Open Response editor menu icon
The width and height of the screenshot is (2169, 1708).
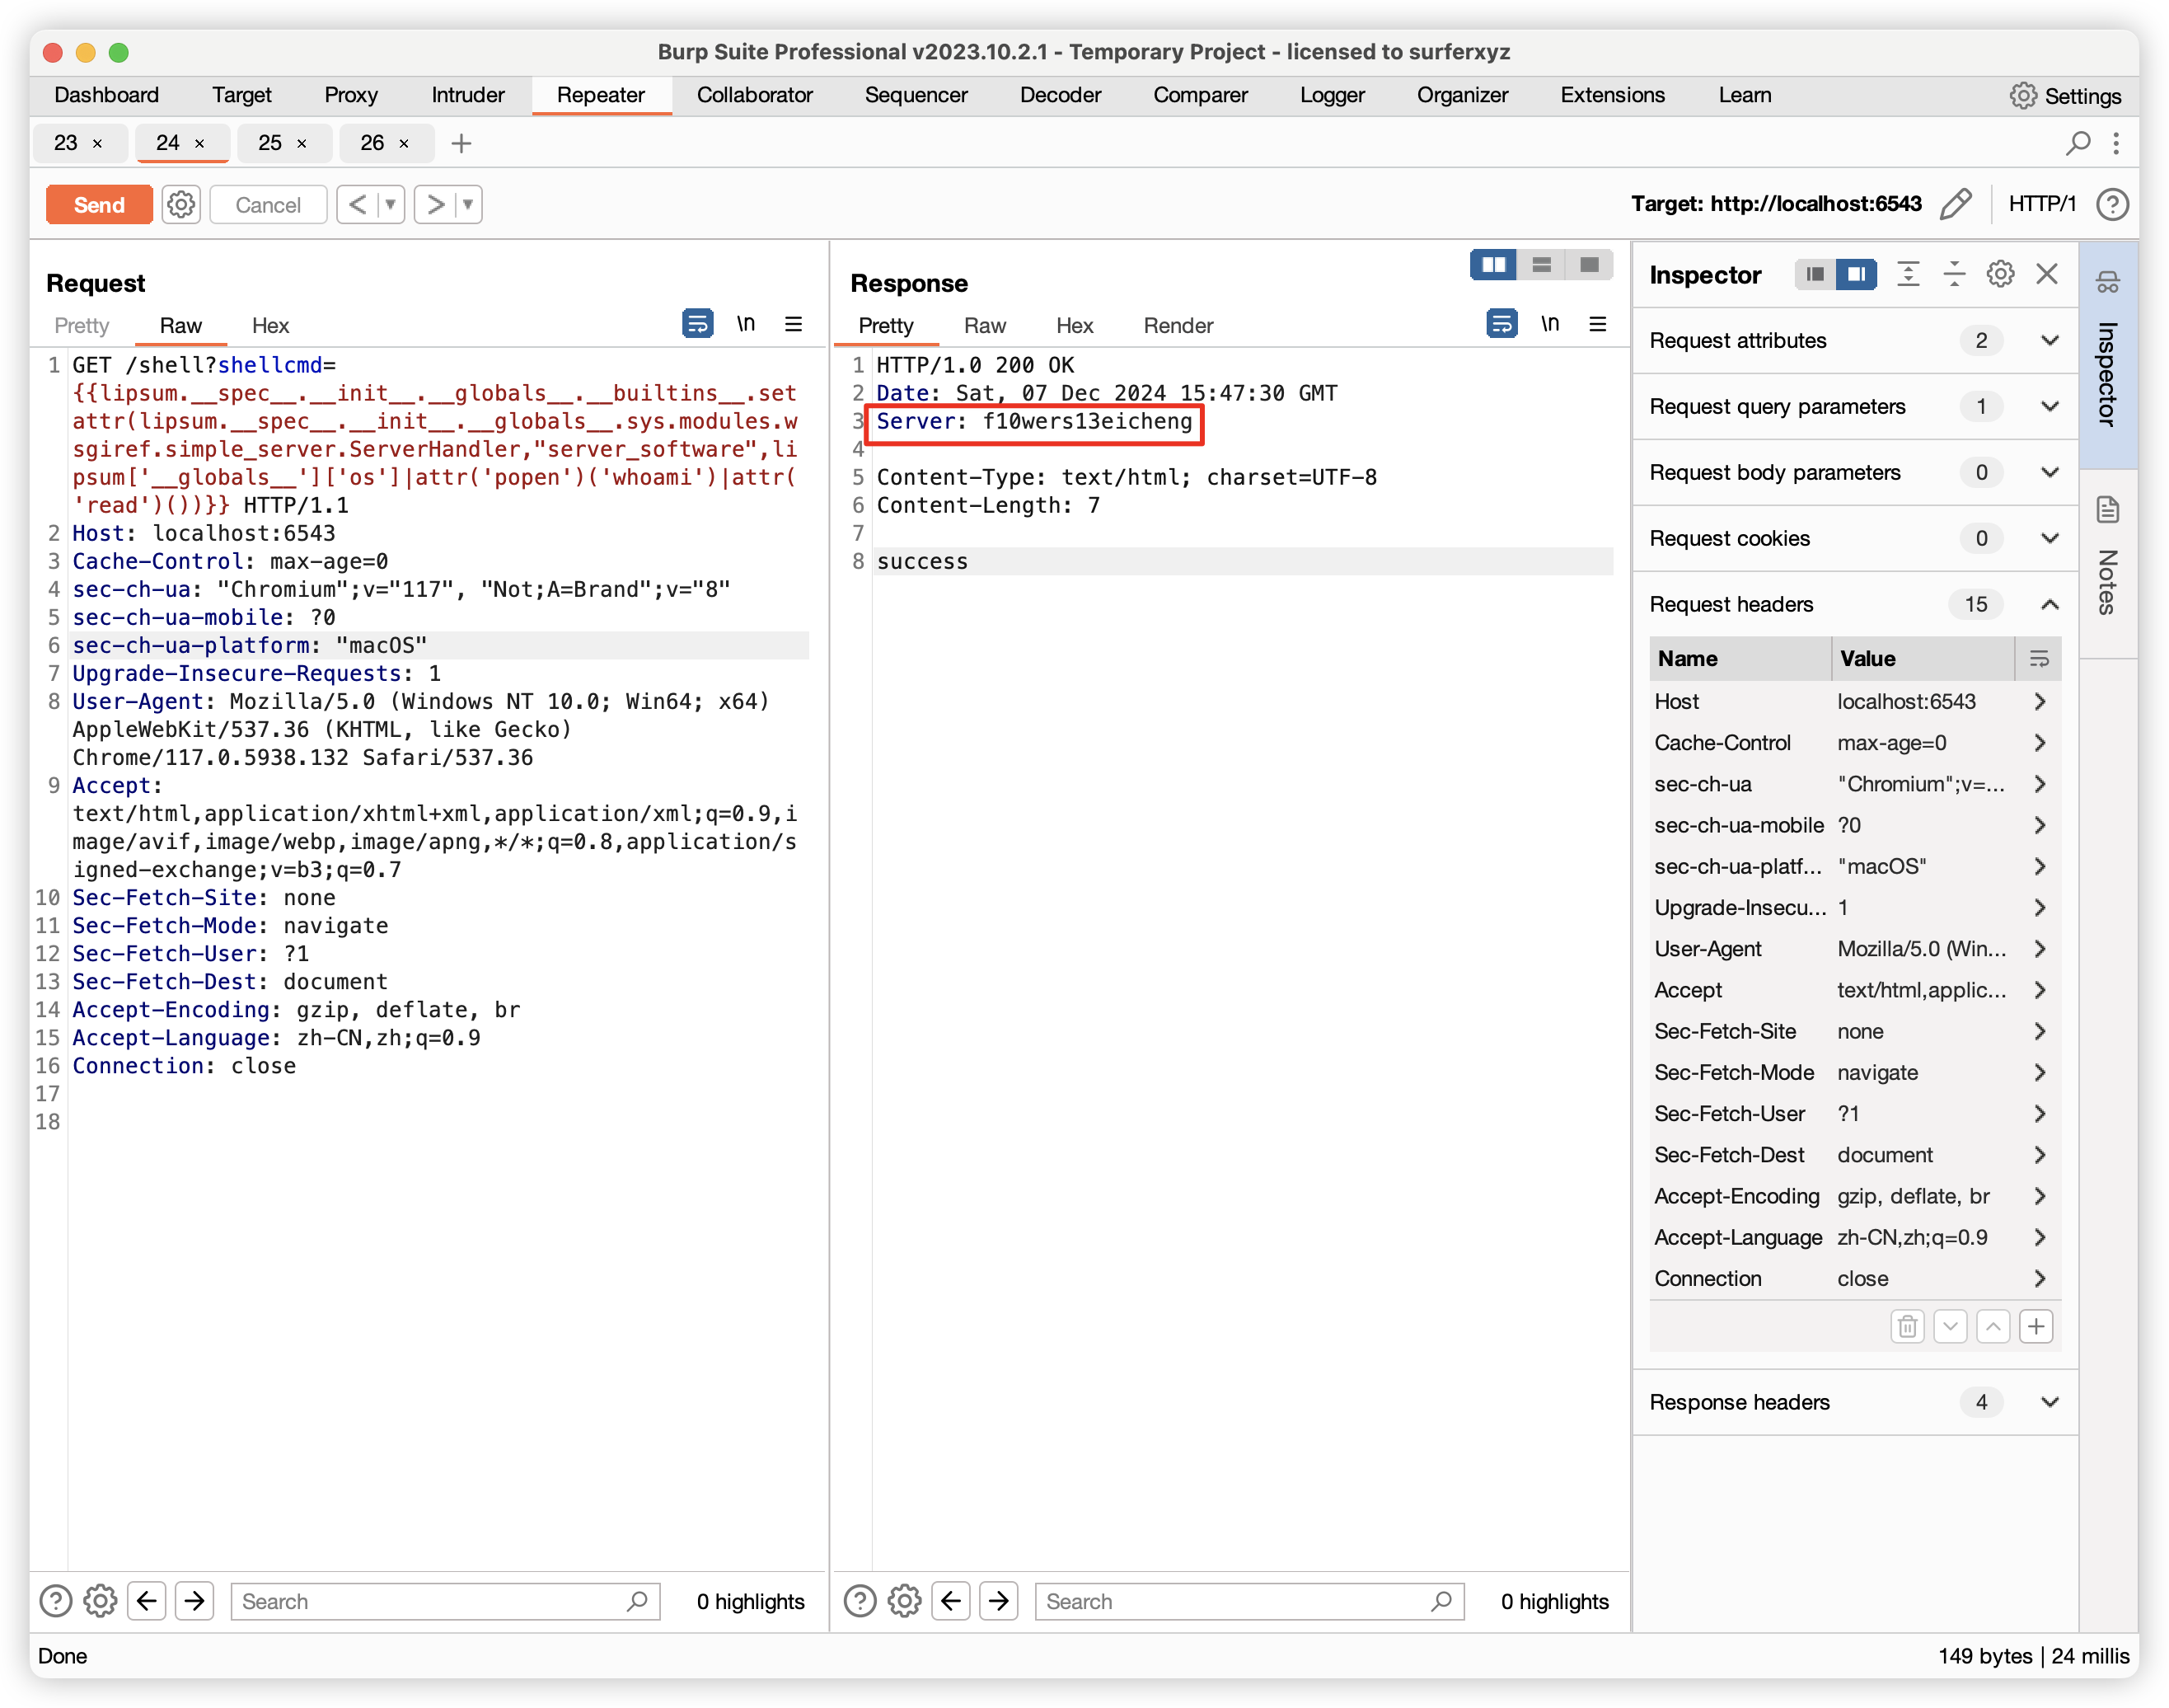(x=1597, y=324)
